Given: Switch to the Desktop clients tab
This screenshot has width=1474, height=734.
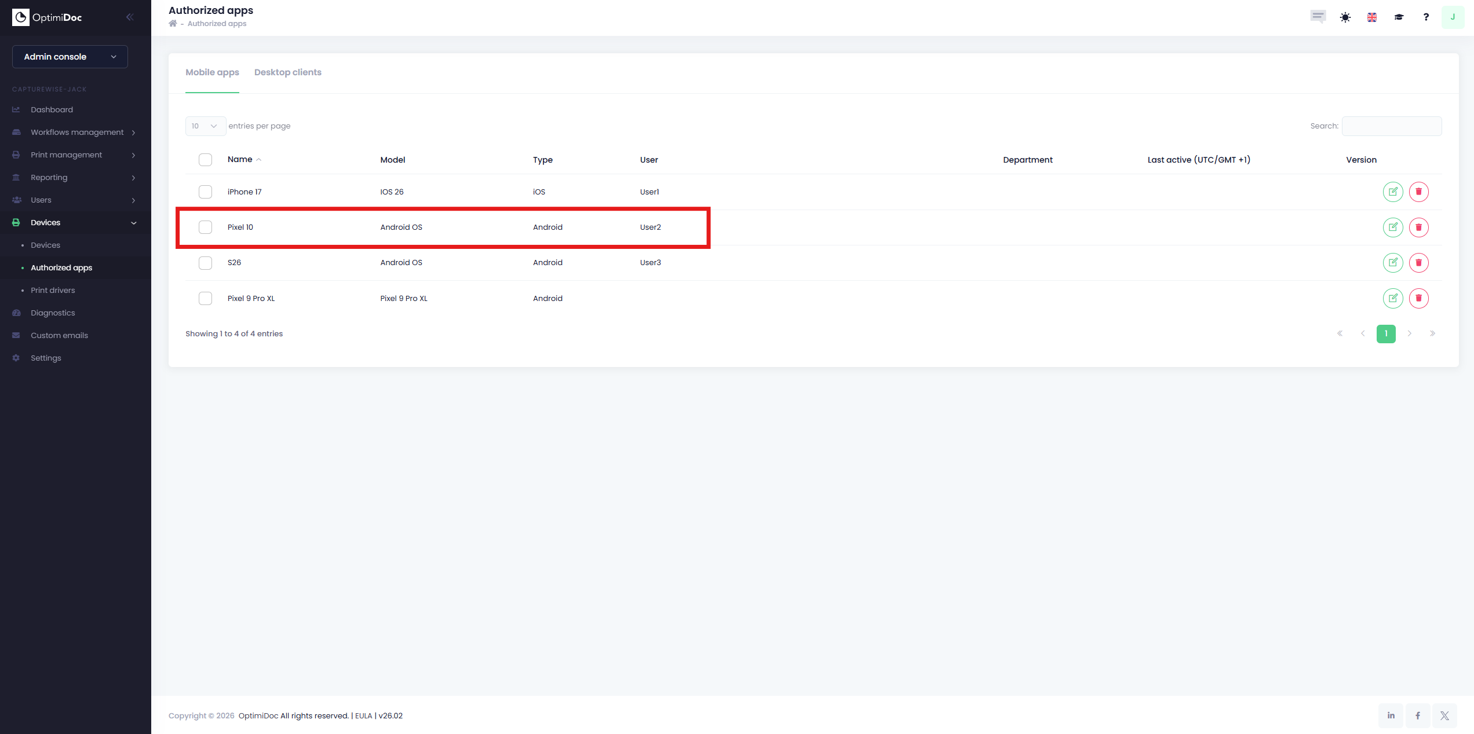Looking at the screenshot, I should tap(287, 72).
